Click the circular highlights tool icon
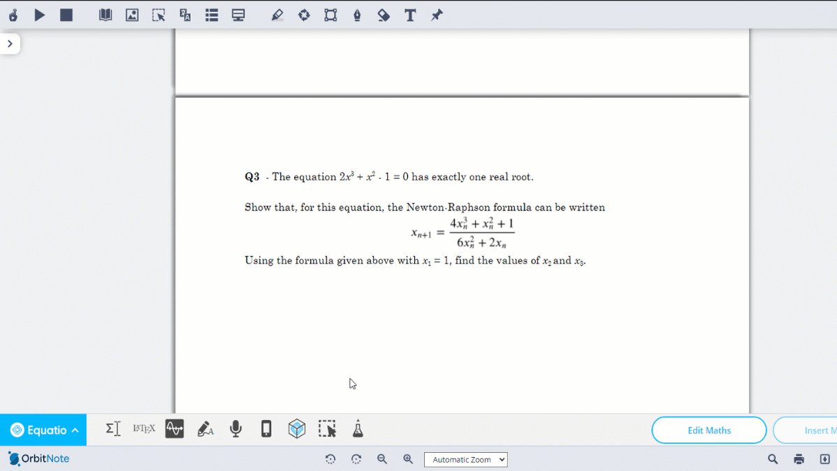The height and width of the screenshot is (471, 837). point(304,15)
